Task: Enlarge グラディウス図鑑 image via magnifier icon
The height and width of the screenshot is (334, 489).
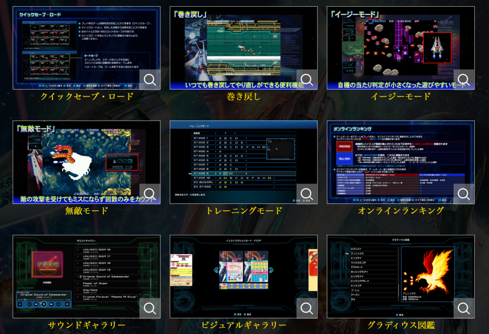Action: [464, 308]
